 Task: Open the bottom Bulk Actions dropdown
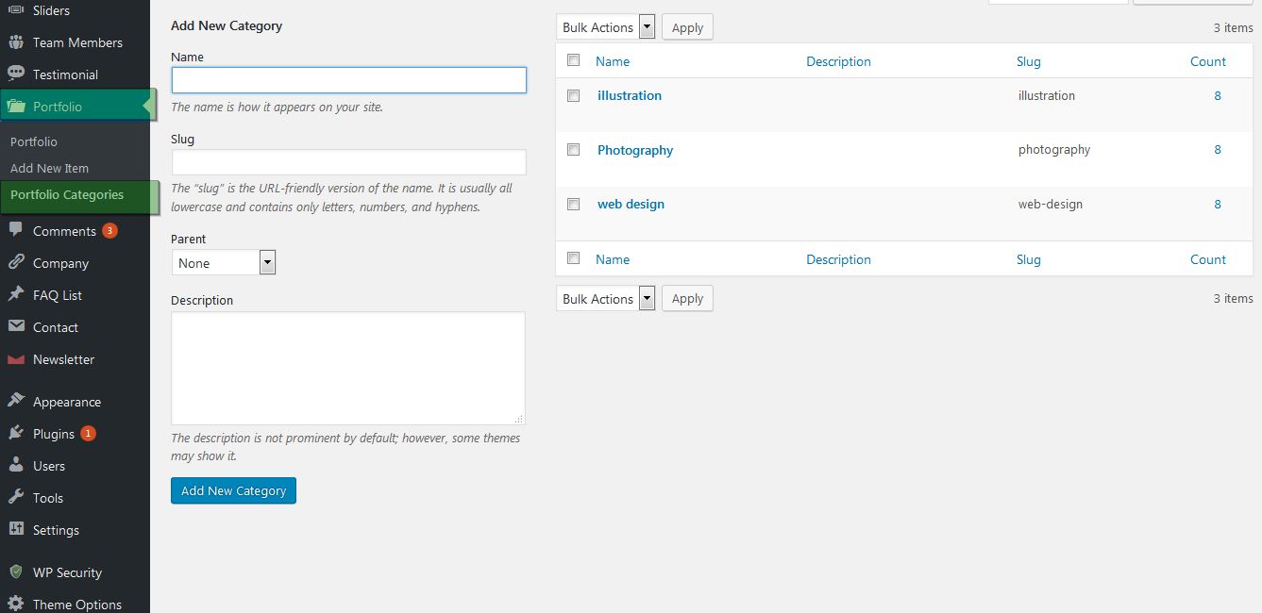click(605, 299)
